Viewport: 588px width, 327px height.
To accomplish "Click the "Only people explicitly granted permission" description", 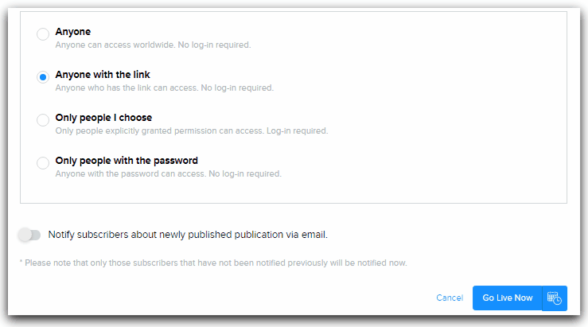I will pyautogui.click(x=158, y=130).
